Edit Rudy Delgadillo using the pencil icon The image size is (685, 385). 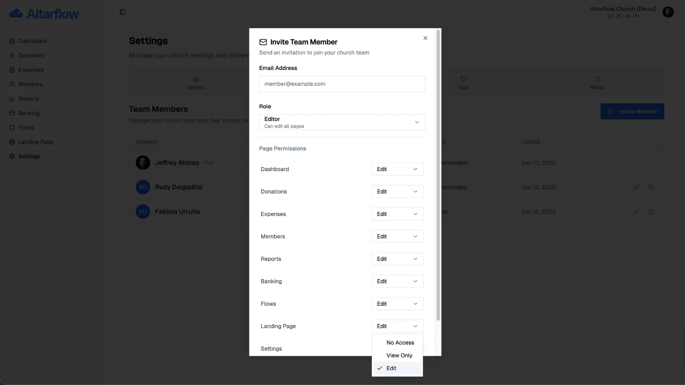click(x=636, y=187)
